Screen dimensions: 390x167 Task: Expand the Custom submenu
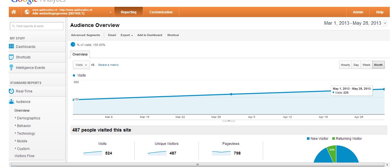coord(23,149)
